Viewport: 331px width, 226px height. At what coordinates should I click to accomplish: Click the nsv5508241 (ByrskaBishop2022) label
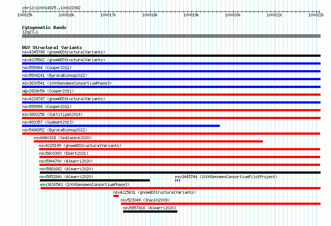coord(55,75)
